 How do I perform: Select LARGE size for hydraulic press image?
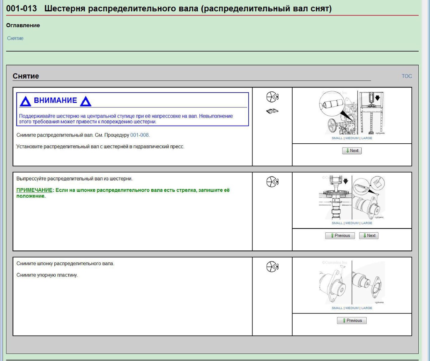point(367,138)
